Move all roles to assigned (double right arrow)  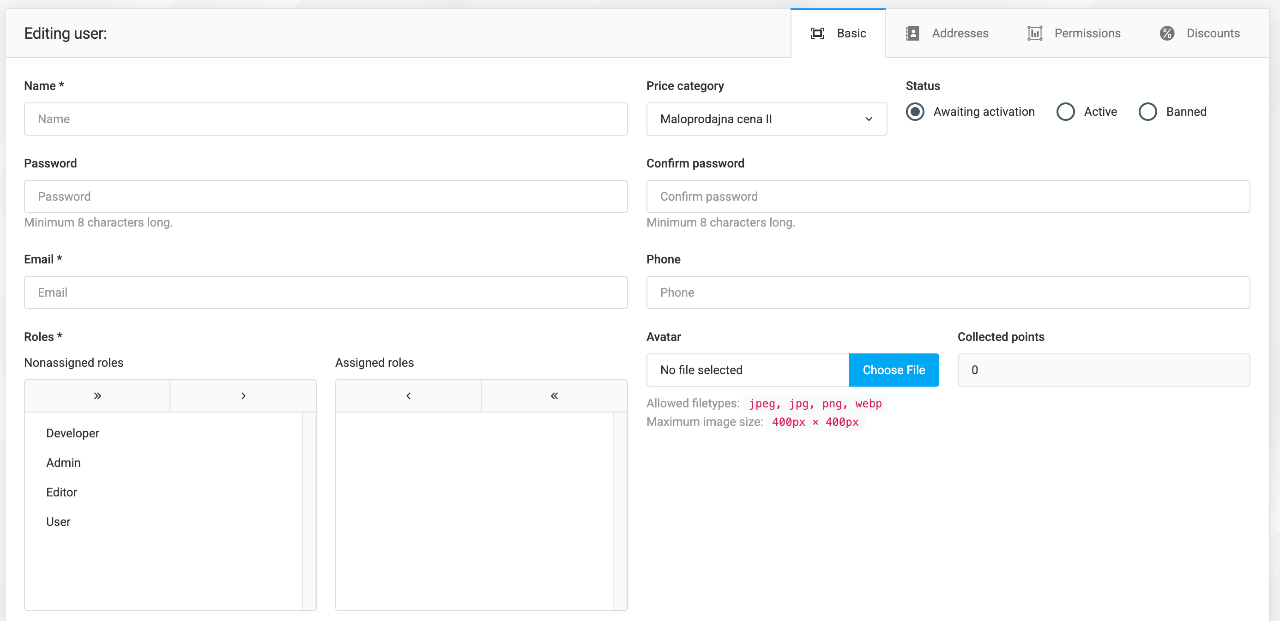(x=97, y=396)
